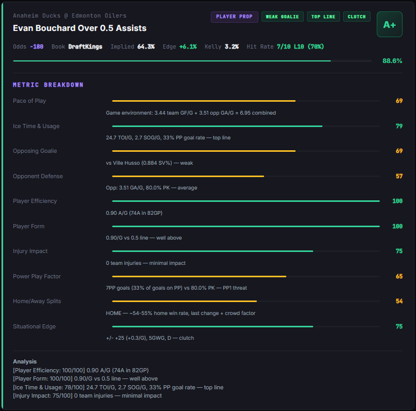This screenshot has height=411, width=416.
Task: Select the CLUTCH indicator tag
Action: pos(357,17)
